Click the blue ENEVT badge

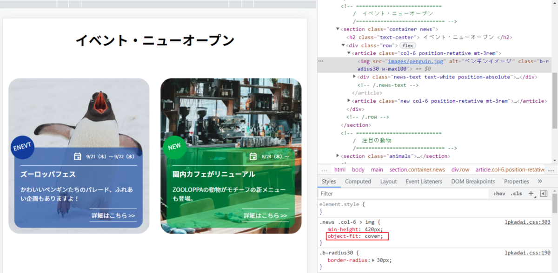(22, 147)
